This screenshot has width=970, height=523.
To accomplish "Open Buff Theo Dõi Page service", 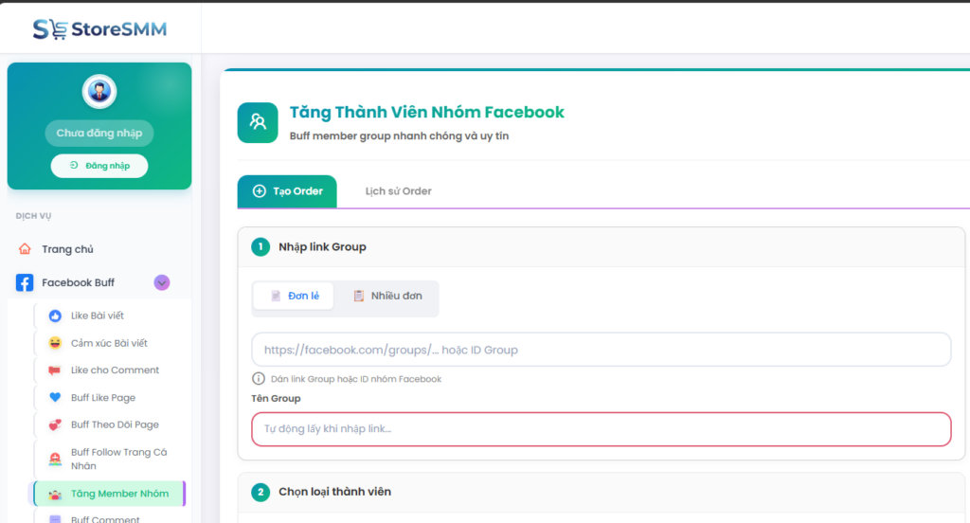I will coord(115,425).
